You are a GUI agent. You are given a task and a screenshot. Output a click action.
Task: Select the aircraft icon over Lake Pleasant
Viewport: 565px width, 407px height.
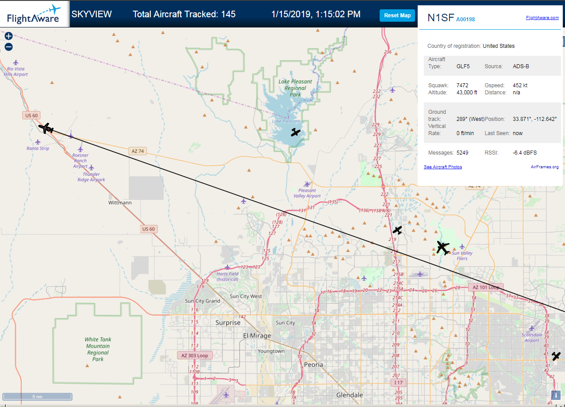click(x=296, y=132)
